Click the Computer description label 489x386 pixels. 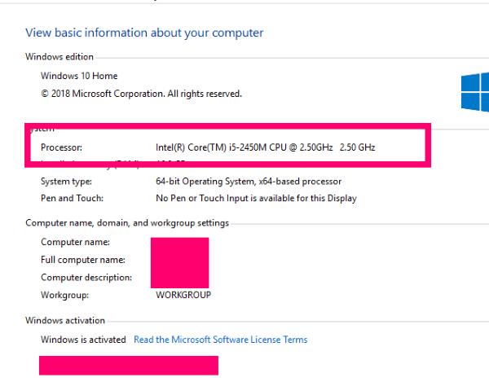[86, 277]
